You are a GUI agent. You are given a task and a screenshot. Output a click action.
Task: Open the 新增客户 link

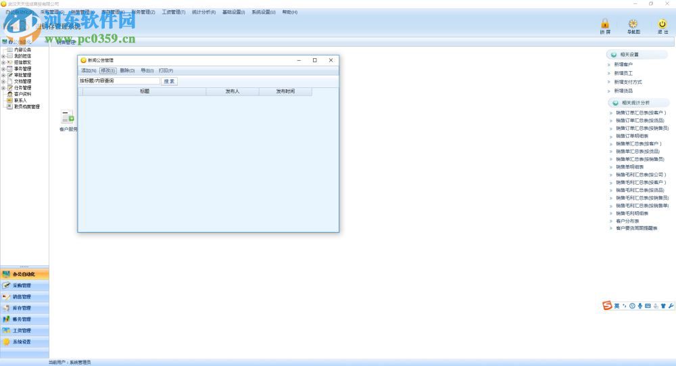[623, 64]
